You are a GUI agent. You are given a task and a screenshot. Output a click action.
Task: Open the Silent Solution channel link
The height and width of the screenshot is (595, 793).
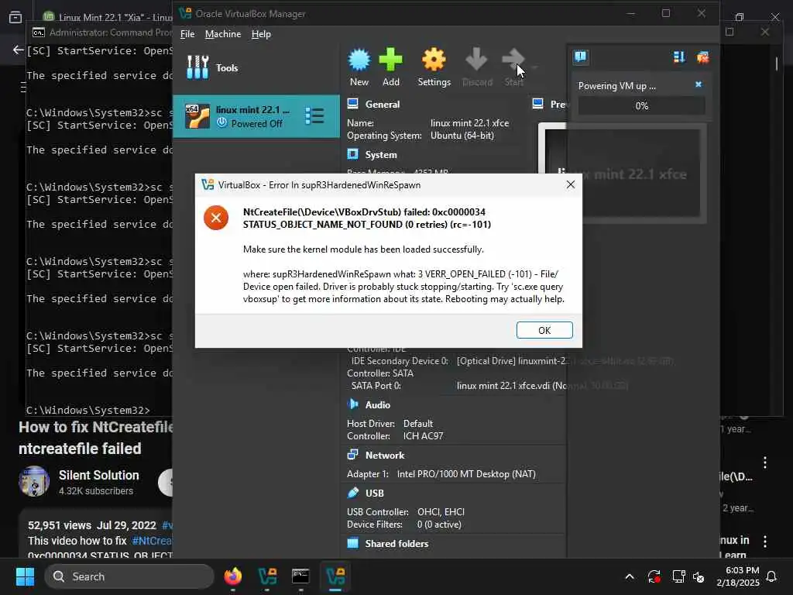point(98,475)
